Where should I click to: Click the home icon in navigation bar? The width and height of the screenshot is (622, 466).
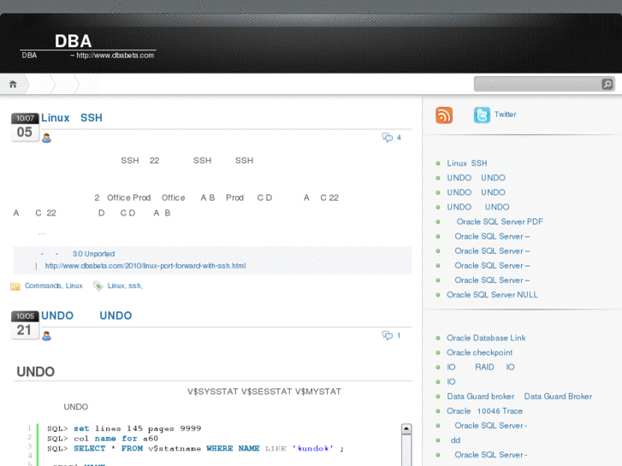point(13,85)
